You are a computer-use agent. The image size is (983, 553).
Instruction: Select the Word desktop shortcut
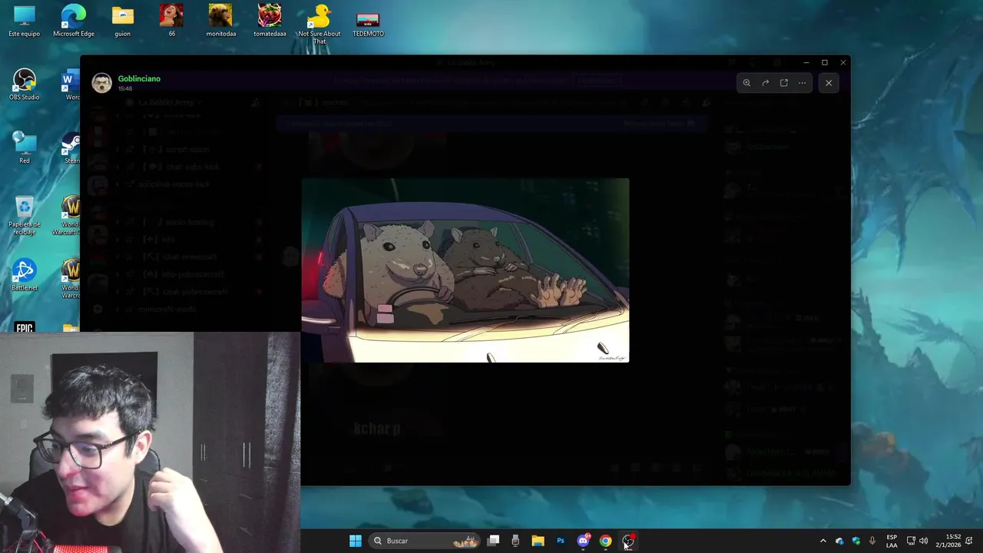click(x=71, y=84)
